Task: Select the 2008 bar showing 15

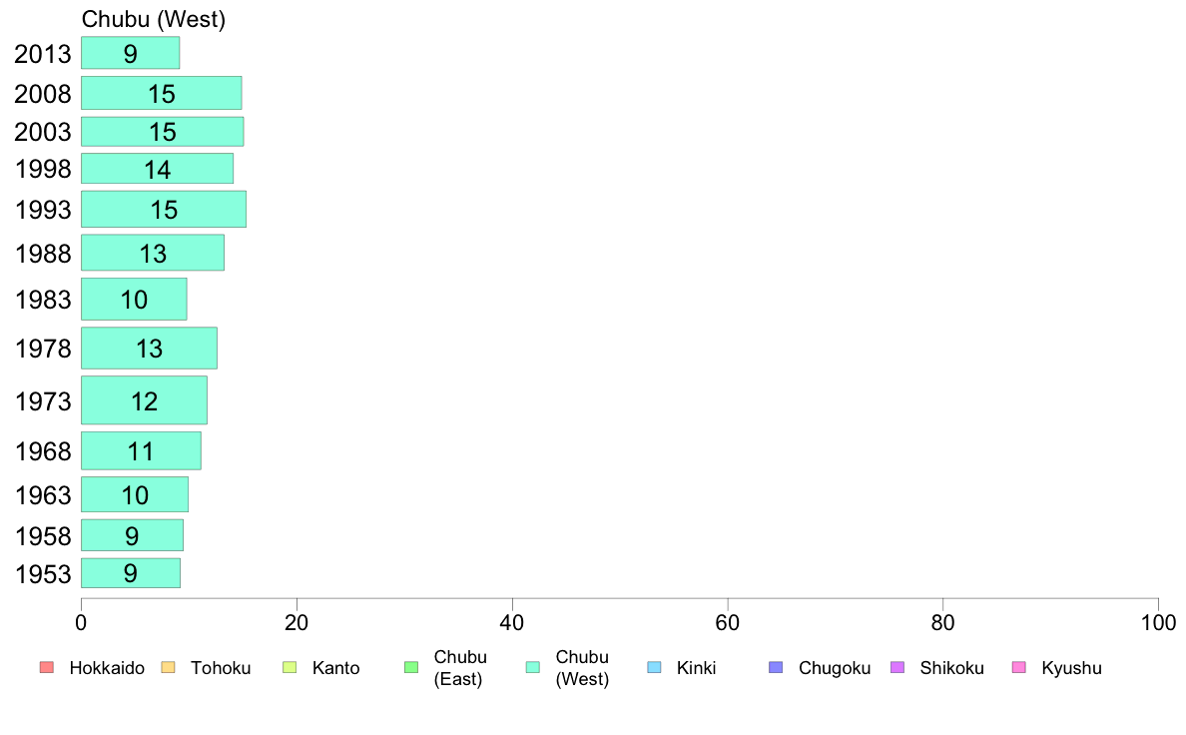Action: [x=161, y=93]
